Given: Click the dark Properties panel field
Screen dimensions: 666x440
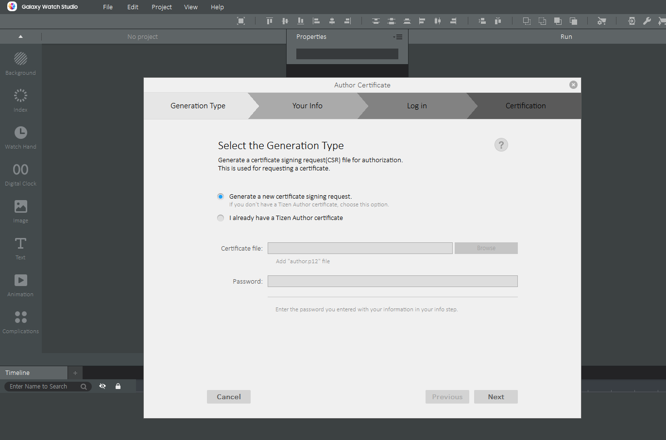Looking at the screenshot, I should pos(347,54).
